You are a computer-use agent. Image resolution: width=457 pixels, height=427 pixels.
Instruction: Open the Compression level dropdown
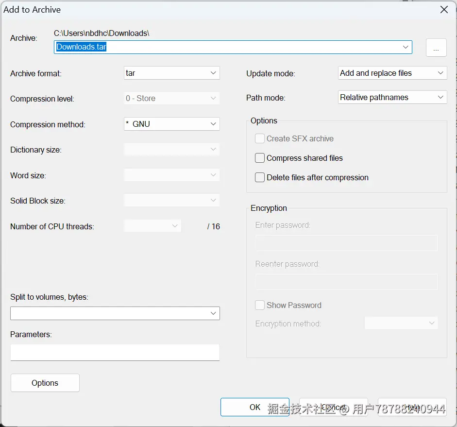click(171, 98)
